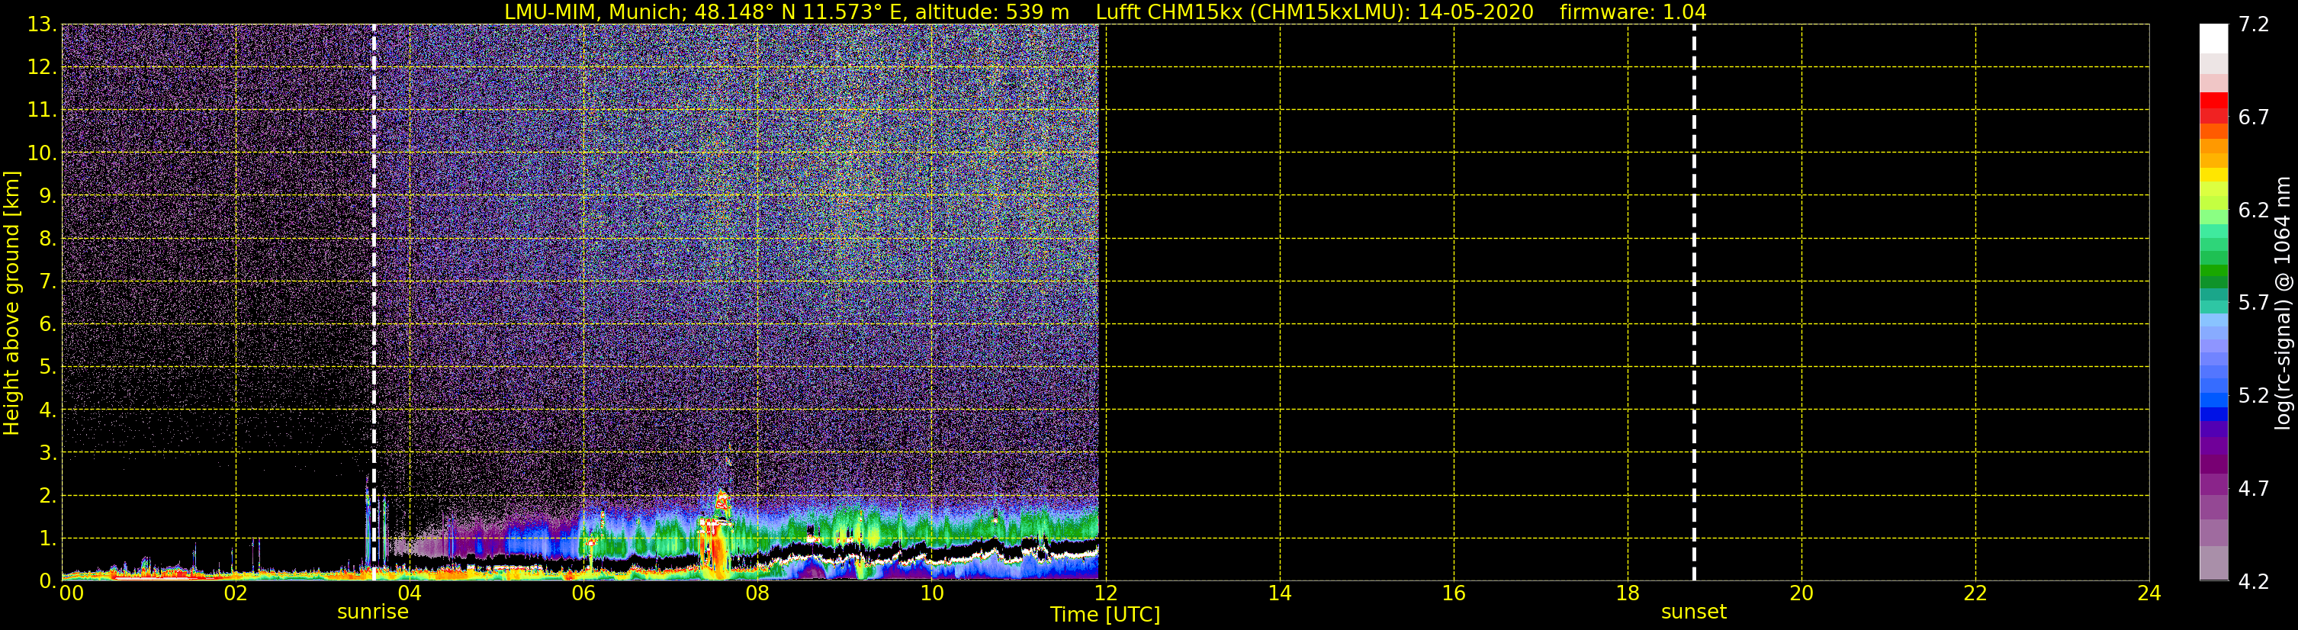The height and width of the screenshot is (630, 2298).
Task: Click the time tick label "22"
Action: (1975, 593)
